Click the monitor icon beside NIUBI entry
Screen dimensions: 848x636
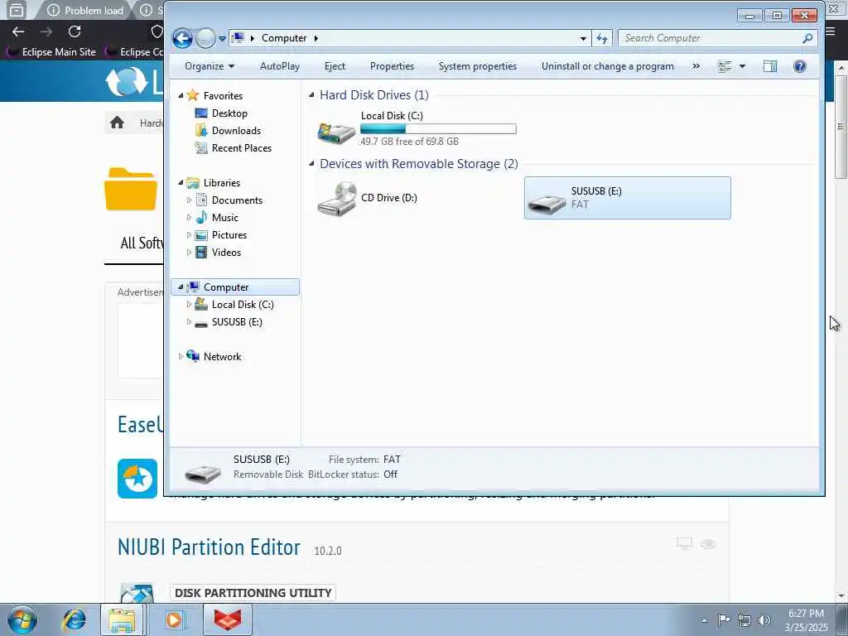(684, 544)
